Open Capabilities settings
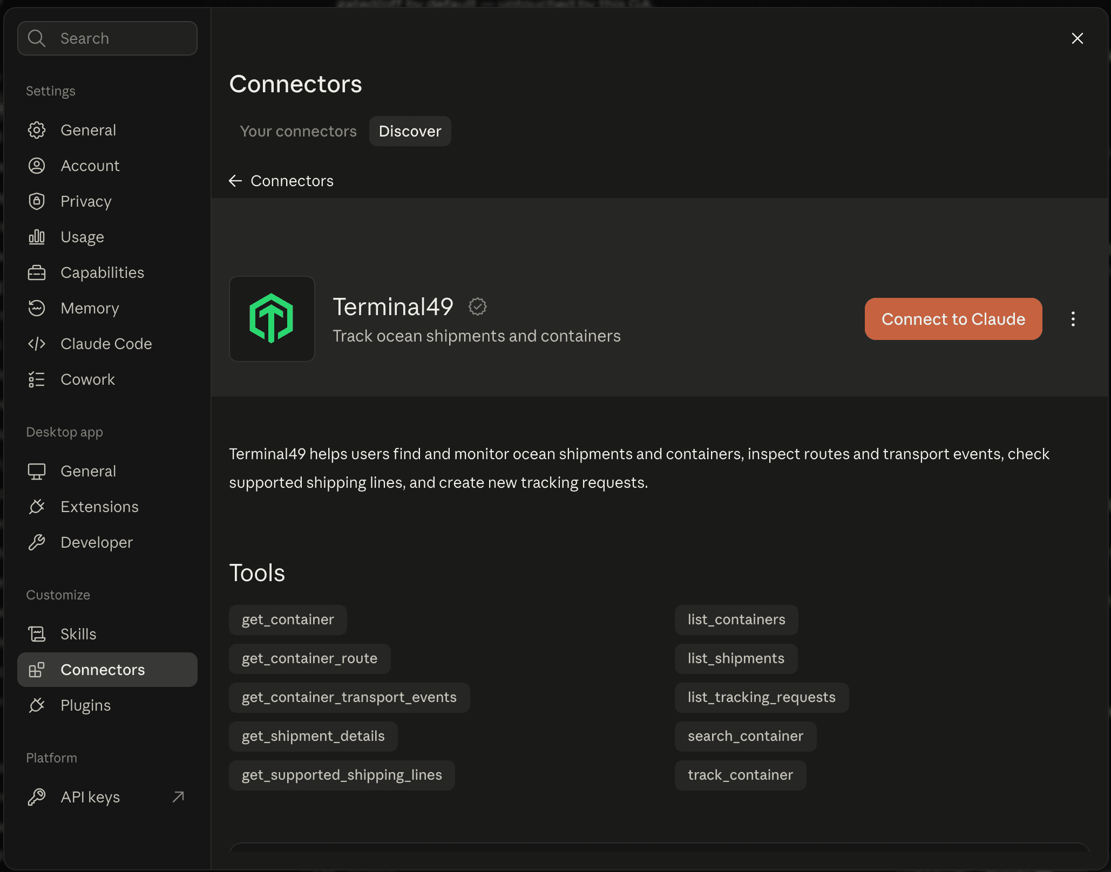This screenshot has width=1111, height=872. [107, 272]
